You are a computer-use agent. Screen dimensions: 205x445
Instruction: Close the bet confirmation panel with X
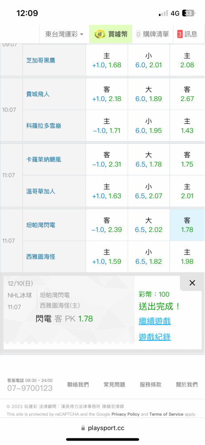coord(192,283)
